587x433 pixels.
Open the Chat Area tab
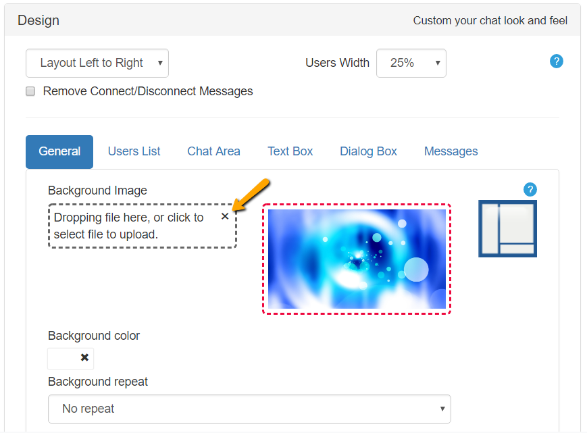point(213,151)
